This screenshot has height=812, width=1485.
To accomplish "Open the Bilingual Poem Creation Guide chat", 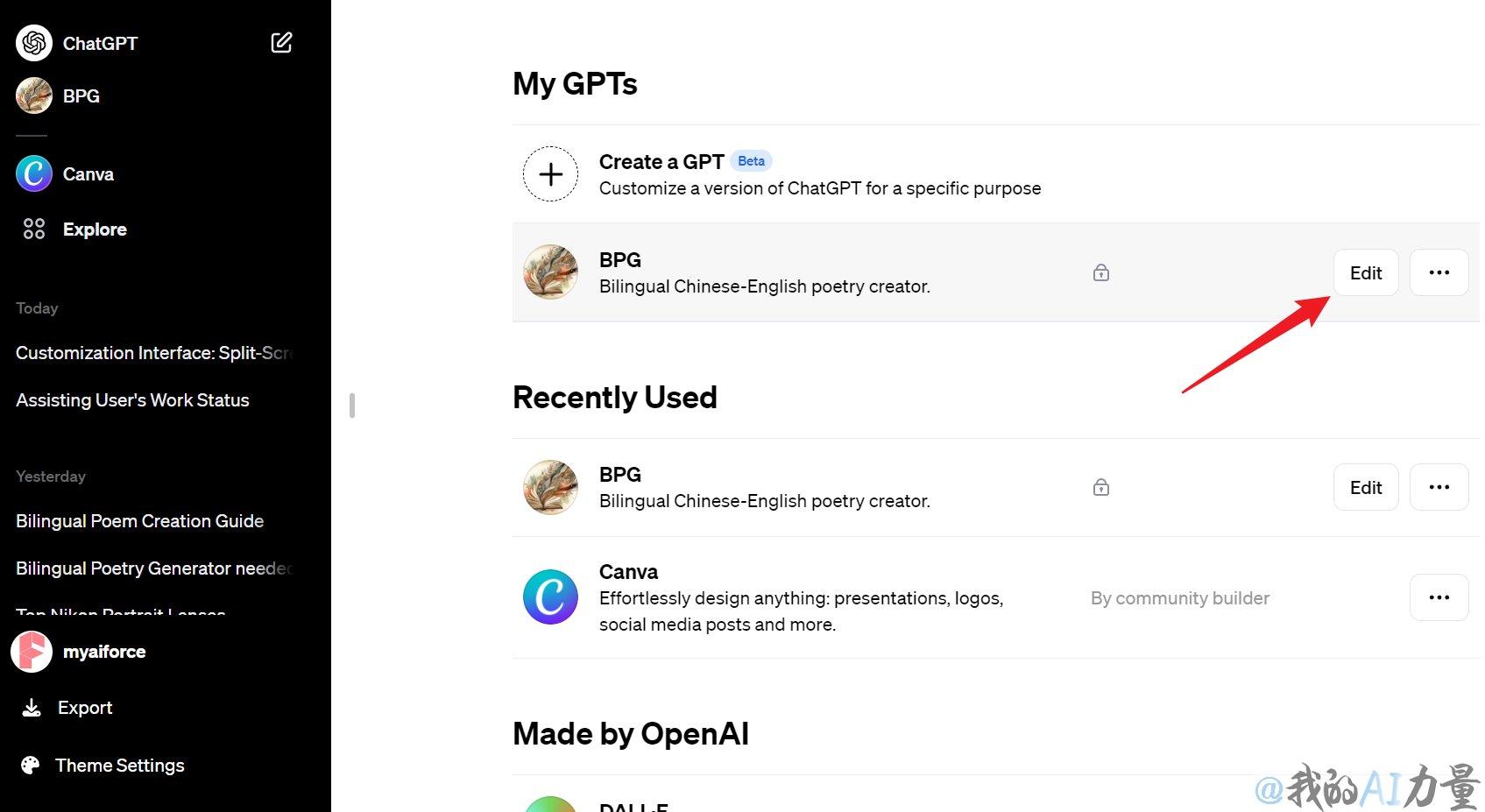I will (140, 521).
